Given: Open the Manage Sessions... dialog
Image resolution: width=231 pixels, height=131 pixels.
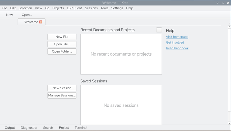Looking at the screenshot, I should pyautogui.click(x=62, y=96).
